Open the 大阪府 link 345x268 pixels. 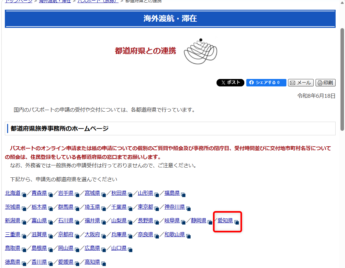click(x=93, y=234)
